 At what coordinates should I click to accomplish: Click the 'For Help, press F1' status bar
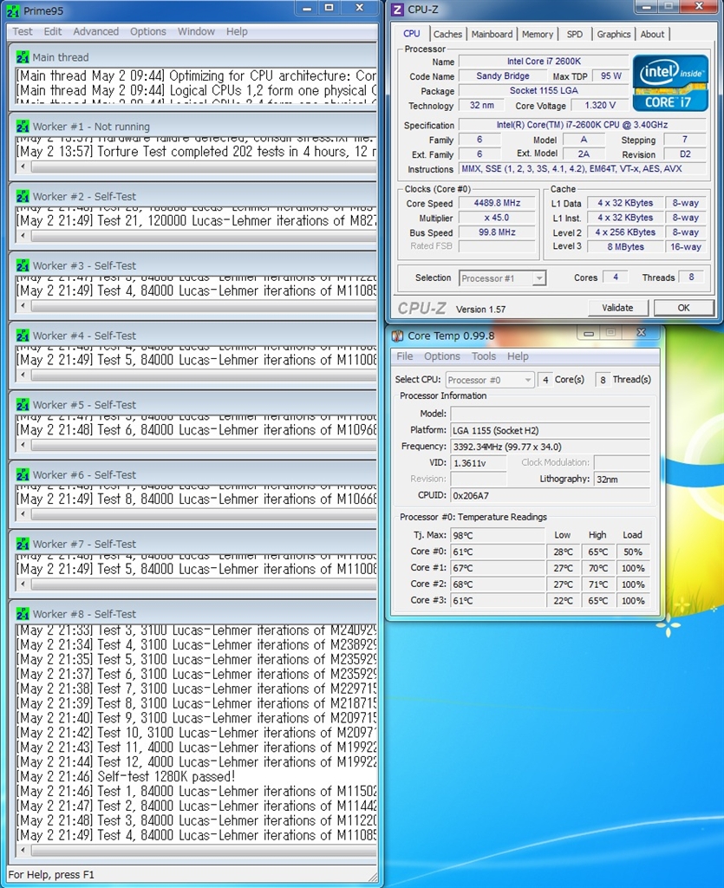tap(51, 874)
